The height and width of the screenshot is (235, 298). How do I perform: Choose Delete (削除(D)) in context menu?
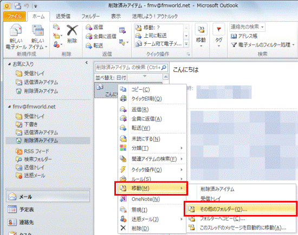(x=152, y=229)
